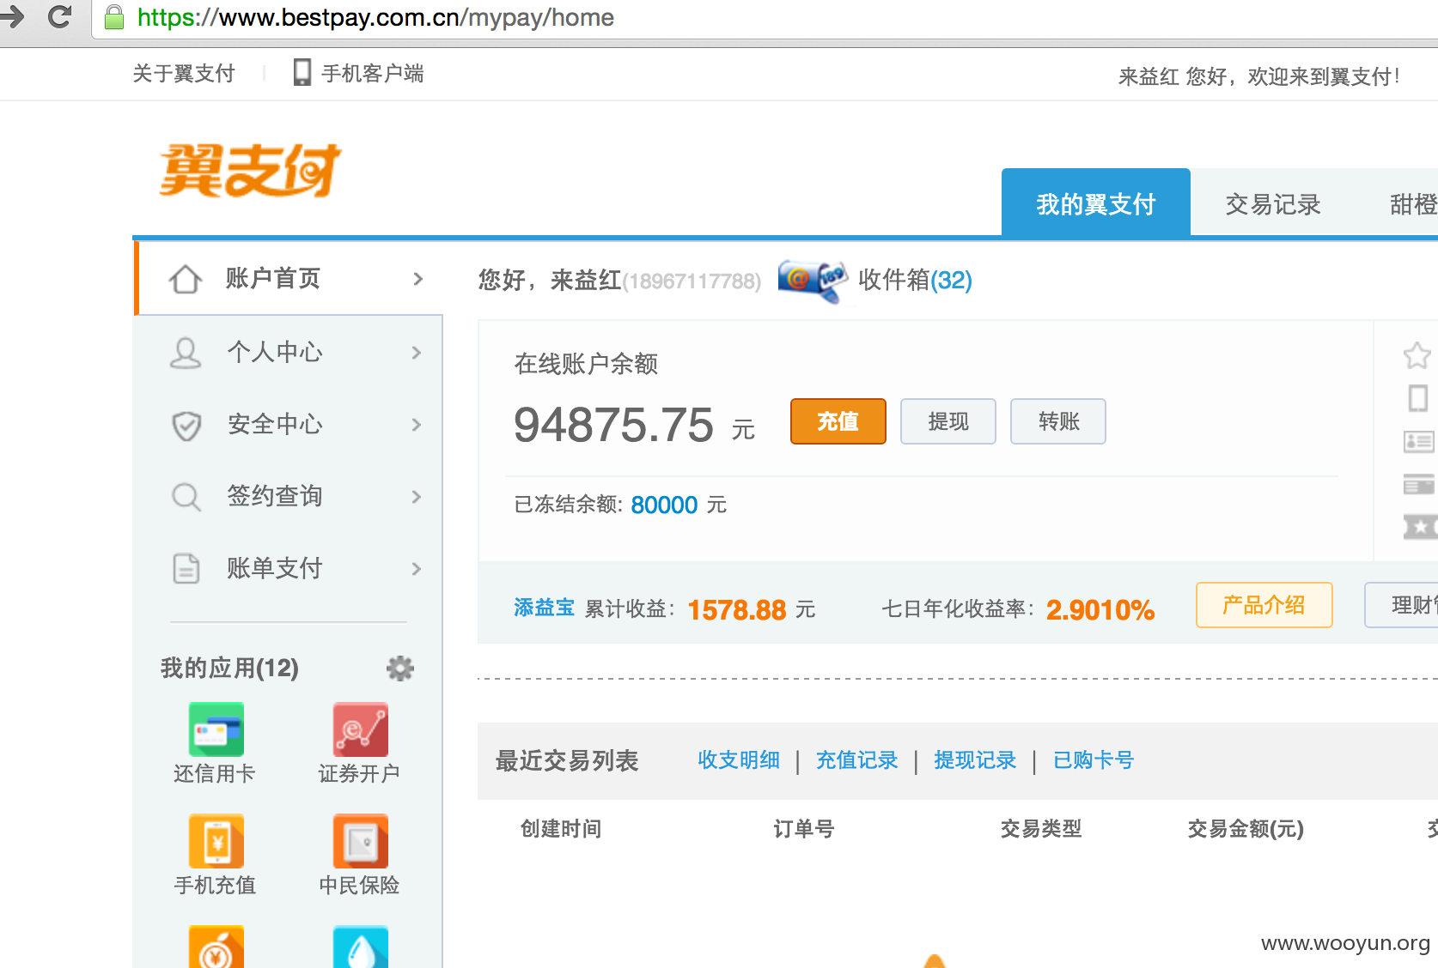Click the 翼支付 orange logo
Viewport: 1438px width, 968px height.
click(250, 171)
